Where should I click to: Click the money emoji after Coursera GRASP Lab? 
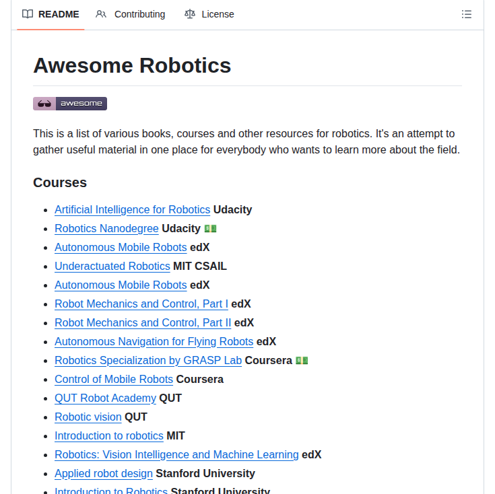[302, 360]
